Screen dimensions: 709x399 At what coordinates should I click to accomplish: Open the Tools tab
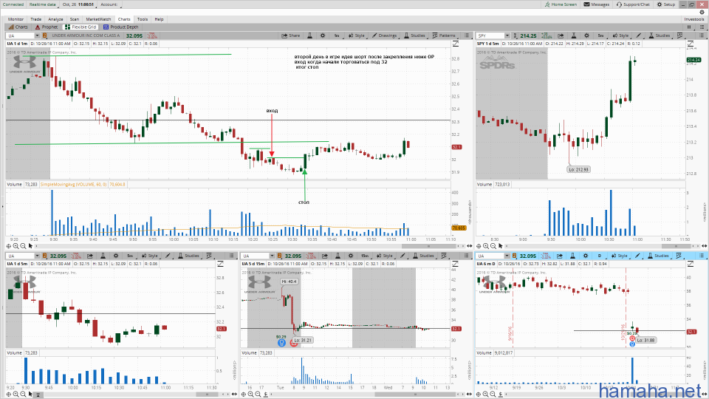[x=143, y=19]
